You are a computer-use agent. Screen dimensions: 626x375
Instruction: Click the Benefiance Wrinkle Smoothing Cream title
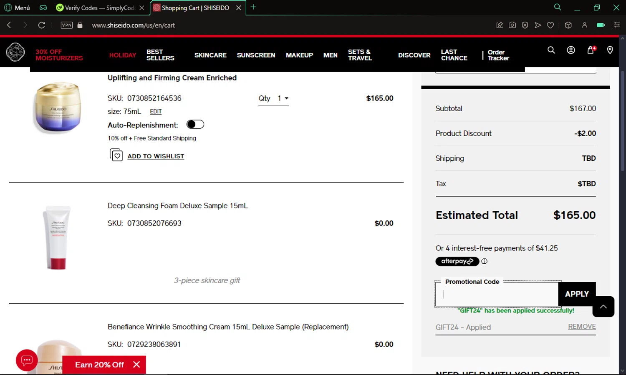tap(228, 327)
